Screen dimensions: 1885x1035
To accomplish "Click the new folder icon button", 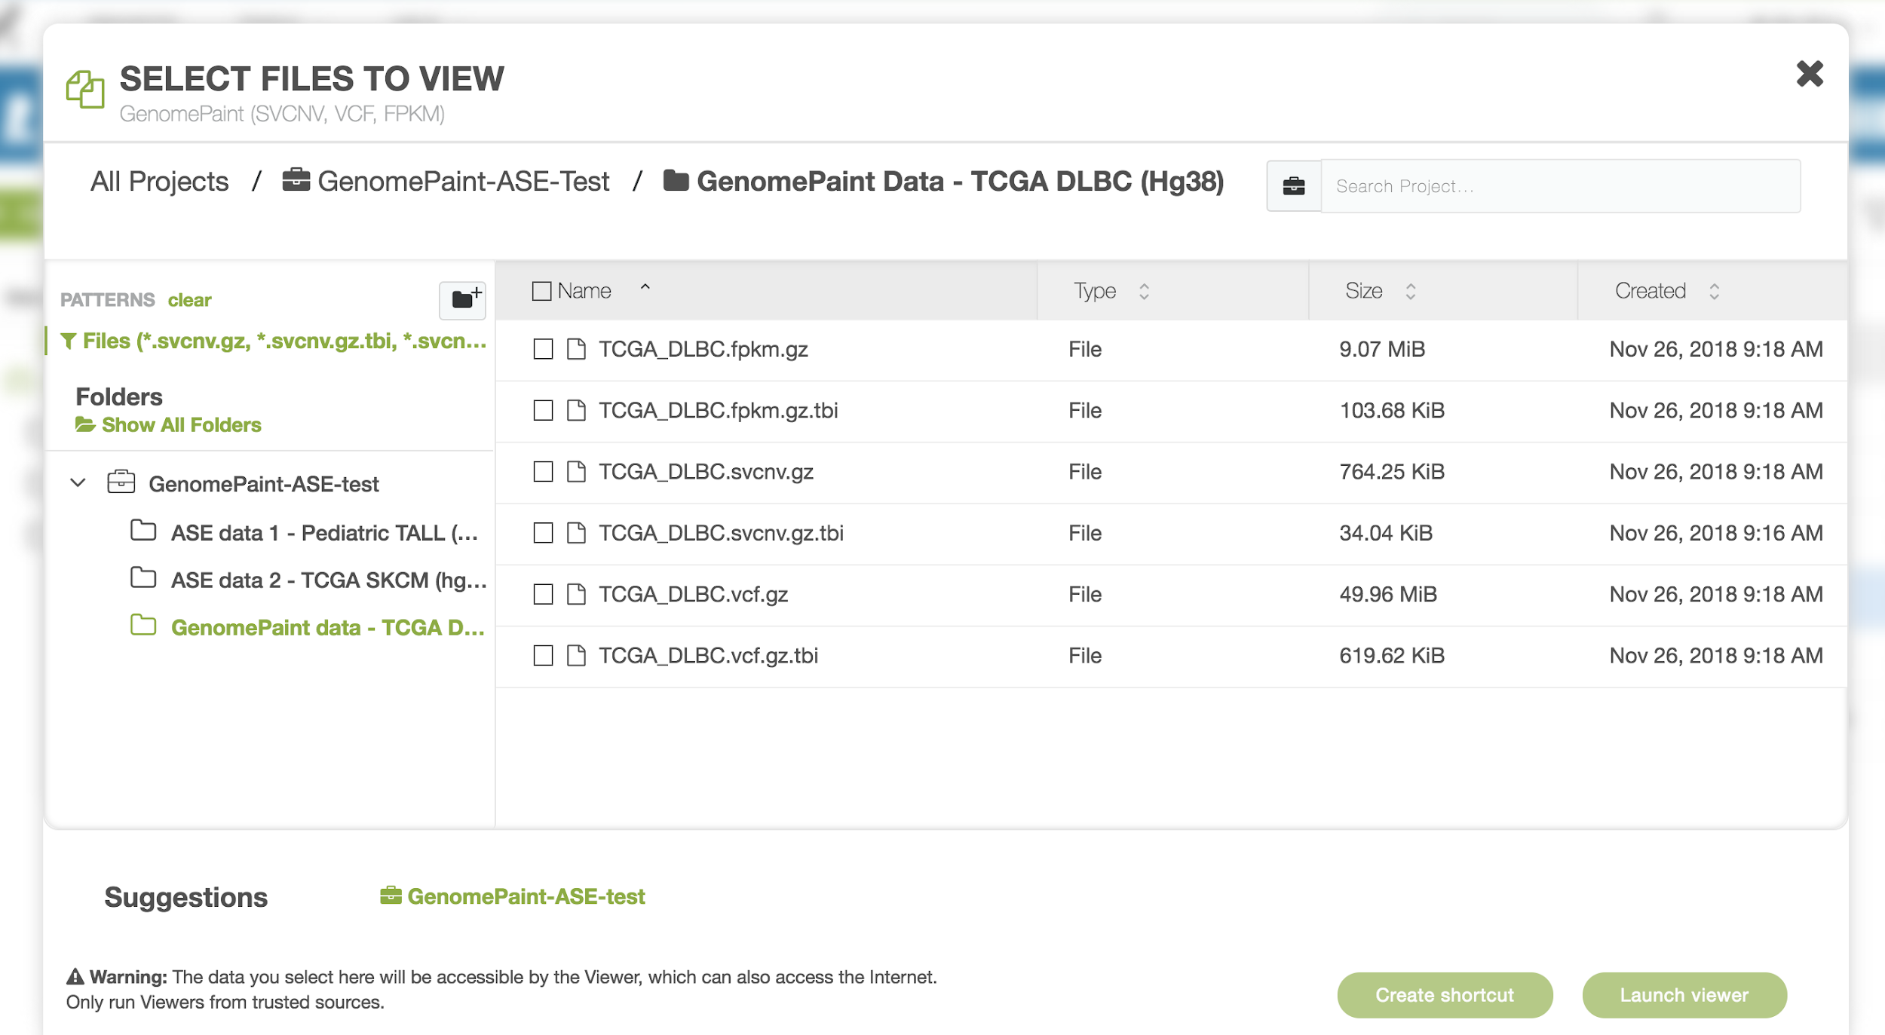I will point(463,299).
